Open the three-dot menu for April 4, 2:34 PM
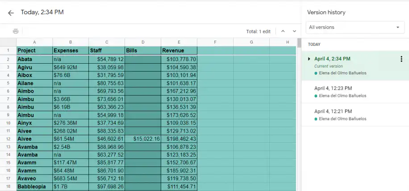The height and width of the screenshot is (191, 409). click(401, 59)
